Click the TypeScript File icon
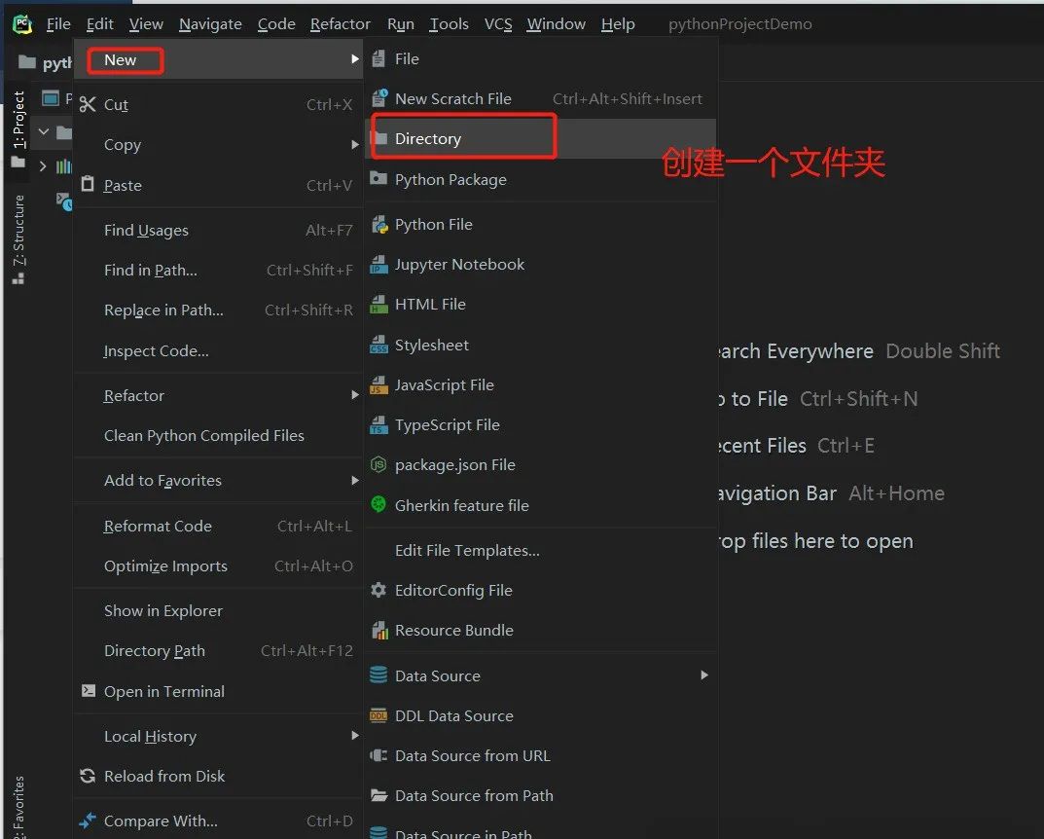1044x839 pixels. pyautogui.click(x=378, y=425)
